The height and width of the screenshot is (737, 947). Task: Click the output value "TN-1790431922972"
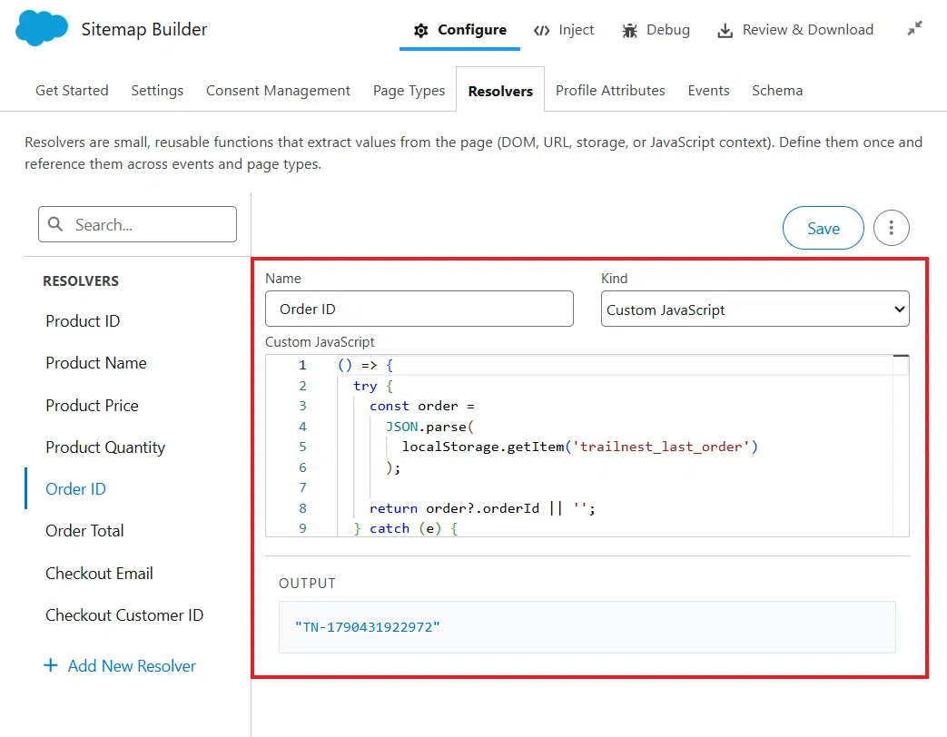pos(367,627)
